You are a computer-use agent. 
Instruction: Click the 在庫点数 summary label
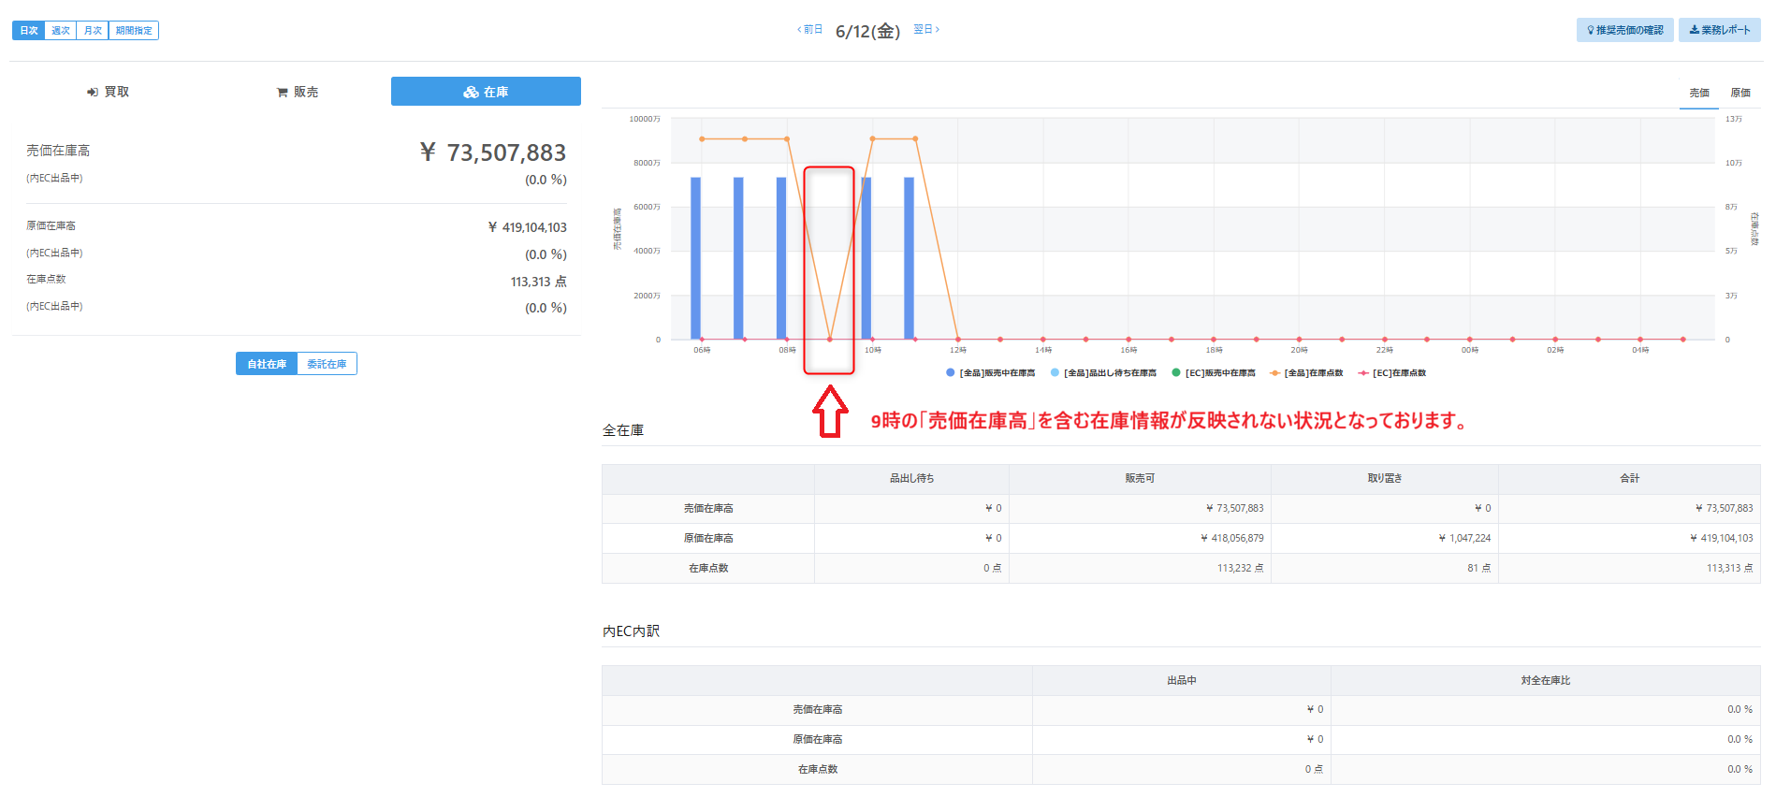point(46,279)
